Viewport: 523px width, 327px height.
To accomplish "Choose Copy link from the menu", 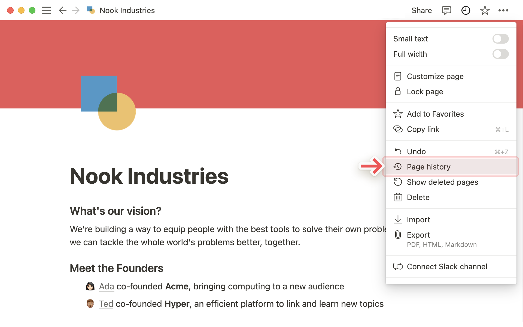I will tap(451, 129).
